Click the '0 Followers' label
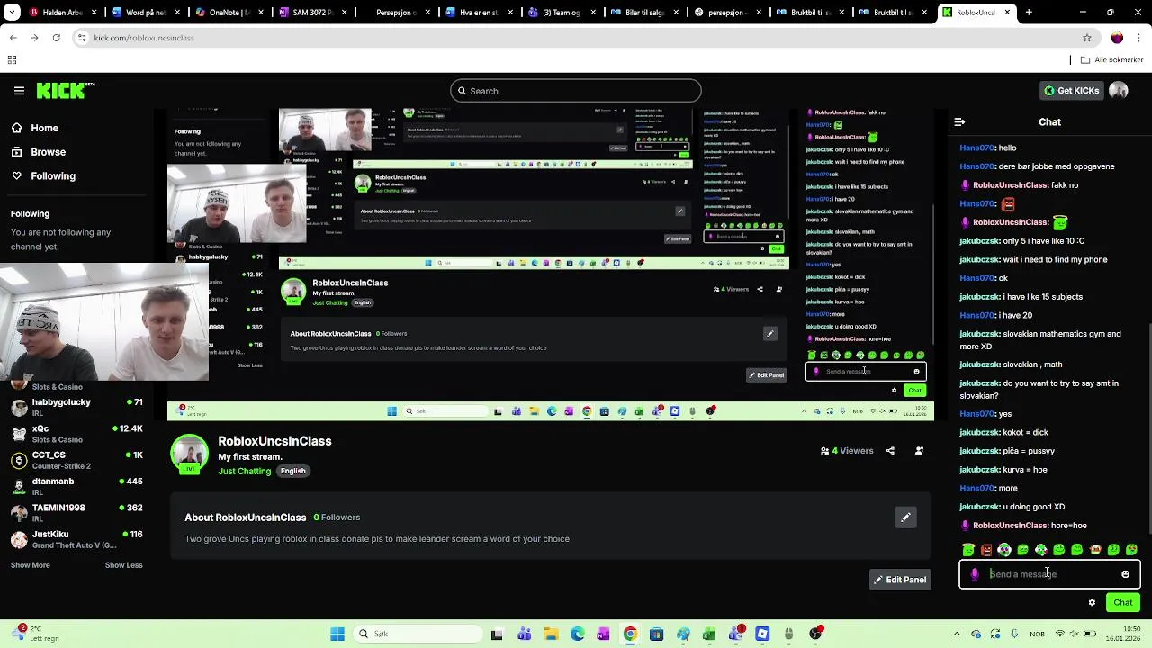Image resolution: width=1152 pixels, height=648 pixels. coord(337,517)
